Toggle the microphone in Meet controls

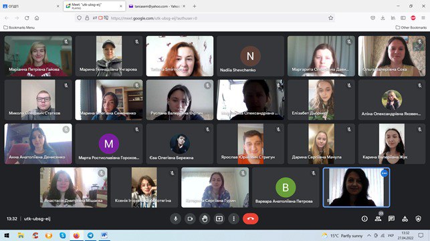(175, 219)
